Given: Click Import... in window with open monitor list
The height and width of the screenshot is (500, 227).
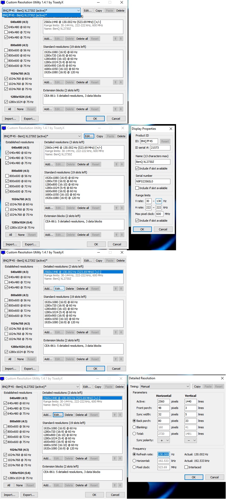Looking at the screenshot, I should (x=10, y=119).
